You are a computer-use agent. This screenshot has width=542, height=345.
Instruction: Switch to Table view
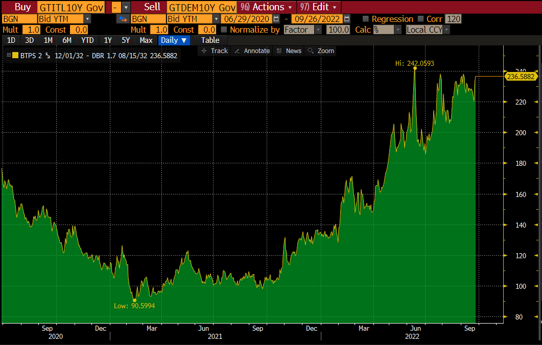(210, 40)
